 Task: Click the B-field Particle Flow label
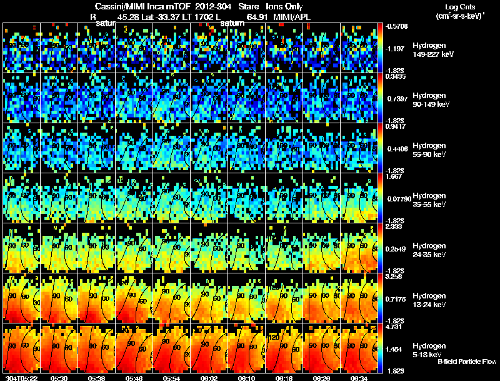tap(467, 362)
